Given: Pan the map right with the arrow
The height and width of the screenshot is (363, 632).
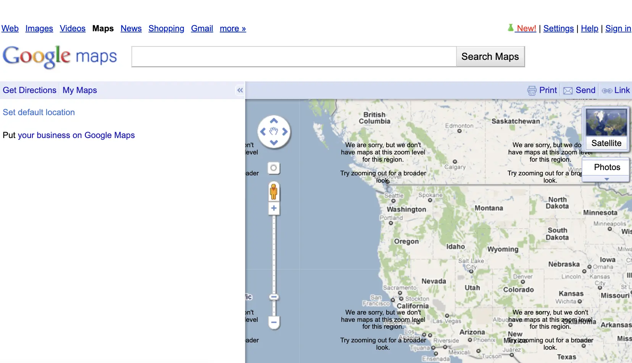Looking at the screenshot, I should pyautogui.click(x=285, y=132).
